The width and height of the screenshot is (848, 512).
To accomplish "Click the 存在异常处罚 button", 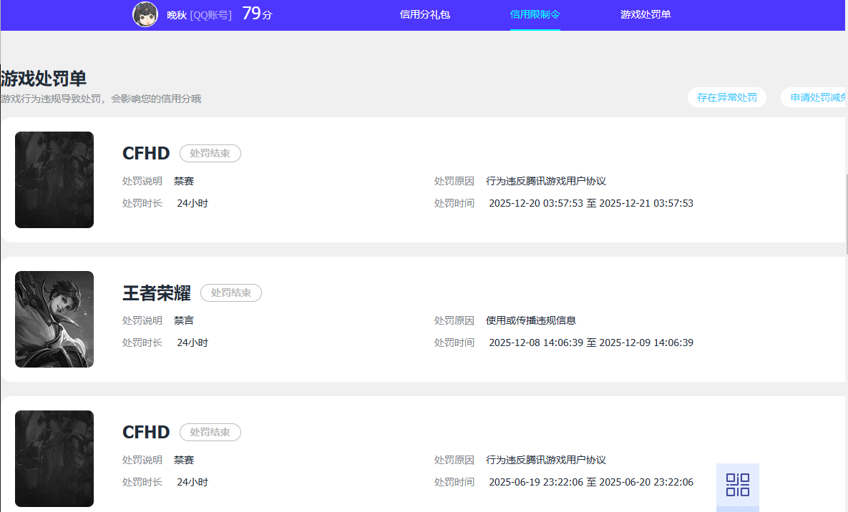I will tap(726, 97).
